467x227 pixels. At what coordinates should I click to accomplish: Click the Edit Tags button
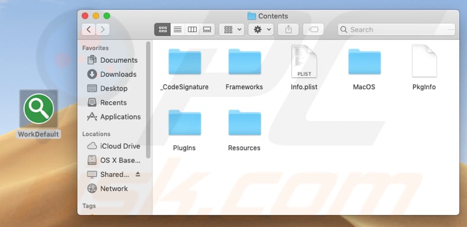[313, 30]
